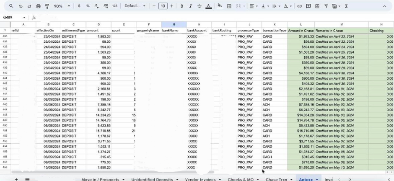Image resolution: width=394 pixels, height=181 pixels.
Task: Open the functions sigma menu
Action: coord(346,6)
